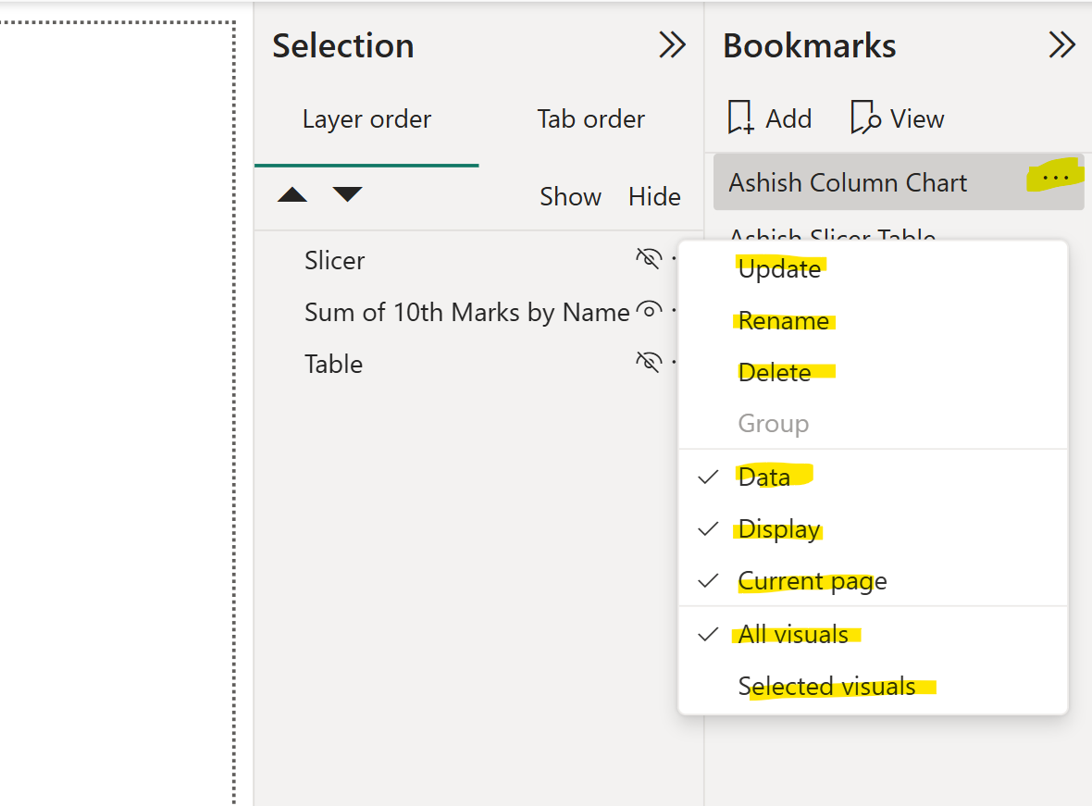Show the hidden Table layer
This screenshot has width=1092, height=806.
click(x=651, y=362)
